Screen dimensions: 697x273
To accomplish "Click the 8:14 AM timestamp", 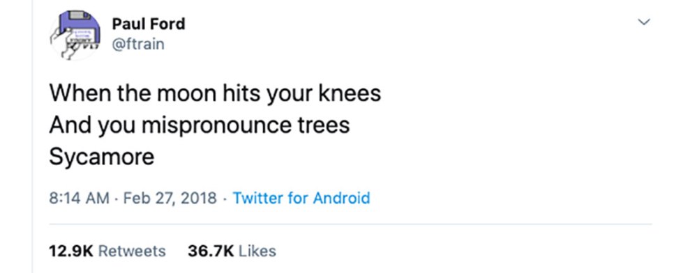I will (79, 198).
